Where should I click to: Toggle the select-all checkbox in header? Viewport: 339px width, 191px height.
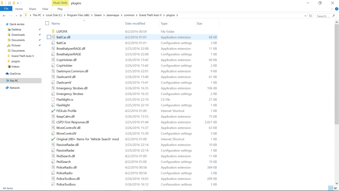tap(47, 23)
